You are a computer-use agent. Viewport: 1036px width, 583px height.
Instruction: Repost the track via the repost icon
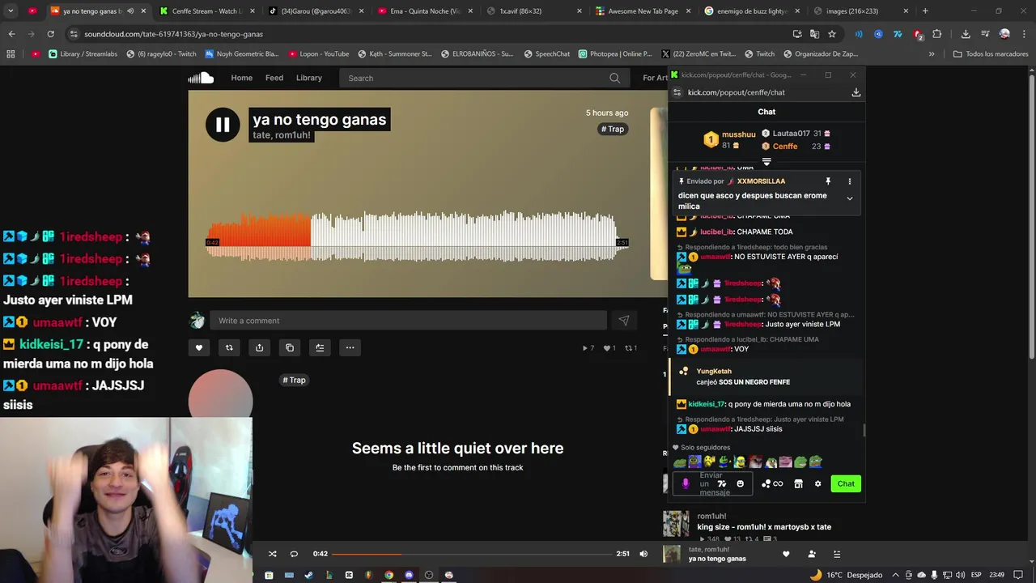pyautogui.click(x=229, y=347)
